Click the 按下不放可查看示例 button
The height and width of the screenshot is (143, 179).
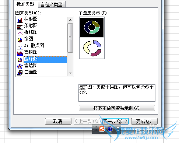pyautogui.click(x=117, y=108)
